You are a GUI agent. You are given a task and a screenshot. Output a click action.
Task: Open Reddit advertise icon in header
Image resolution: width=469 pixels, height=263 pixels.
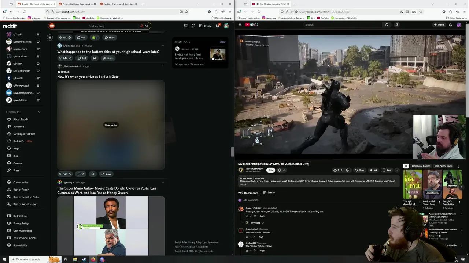tap(186, 26)
